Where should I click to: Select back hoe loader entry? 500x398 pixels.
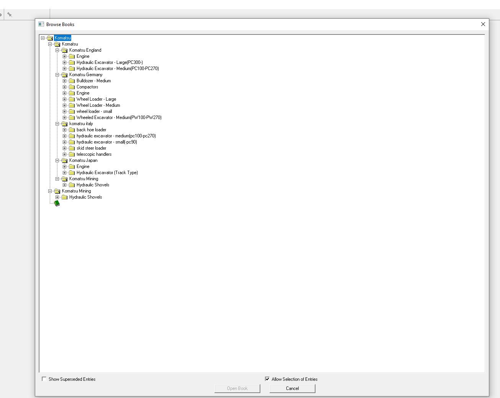(92, 130)
